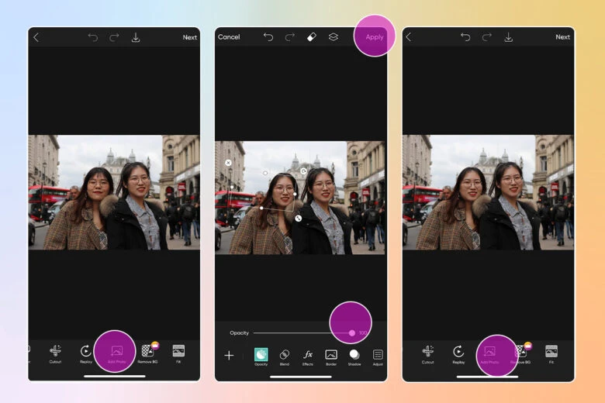605x403 pixels.
Task: Click the X delete handle on the overlay
Action: (x=228, y=163)
